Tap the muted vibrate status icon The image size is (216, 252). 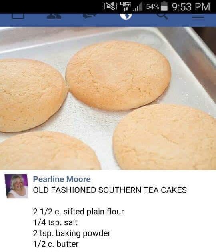tap(110, 6)
